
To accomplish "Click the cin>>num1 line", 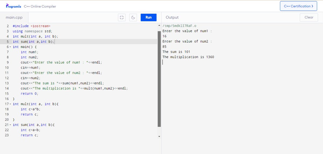I will tap(30, 67).
